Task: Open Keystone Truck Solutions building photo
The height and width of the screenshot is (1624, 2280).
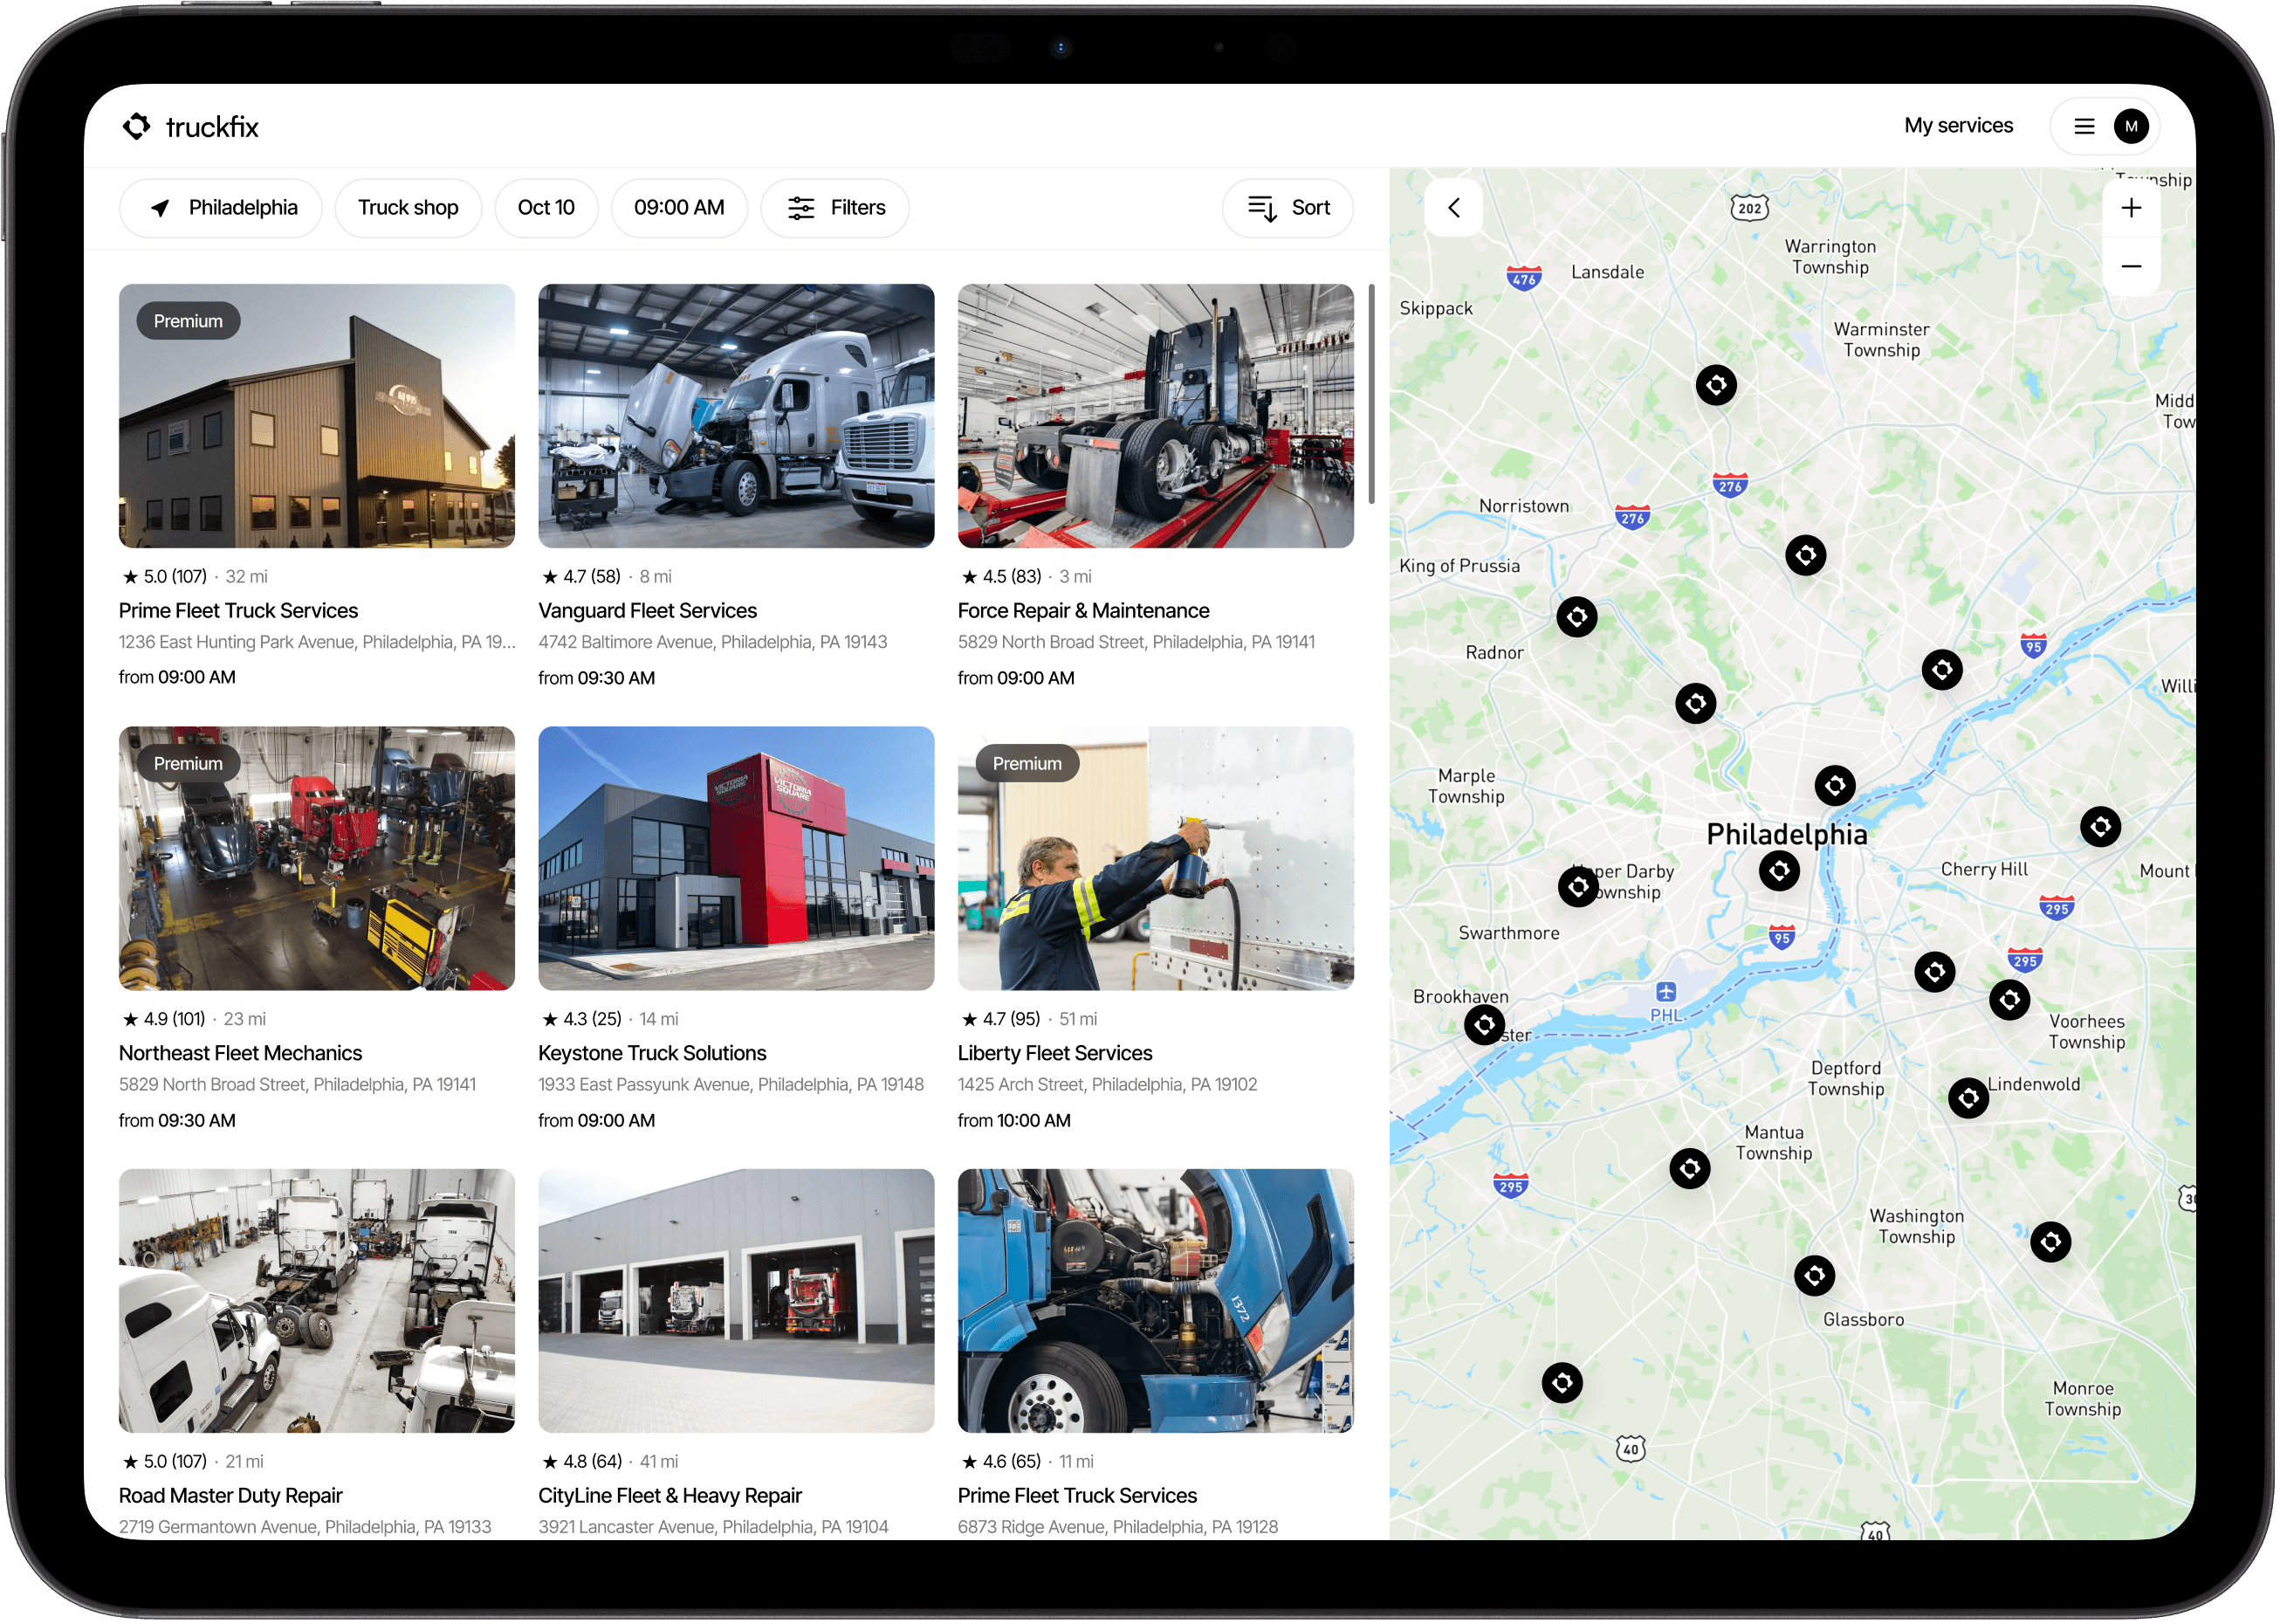Action: tap(736, 858)
